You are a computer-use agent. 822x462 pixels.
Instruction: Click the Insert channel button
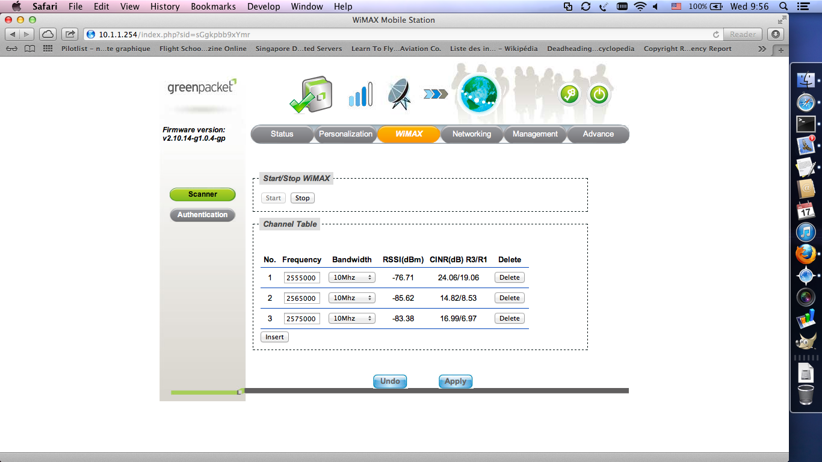274,337
